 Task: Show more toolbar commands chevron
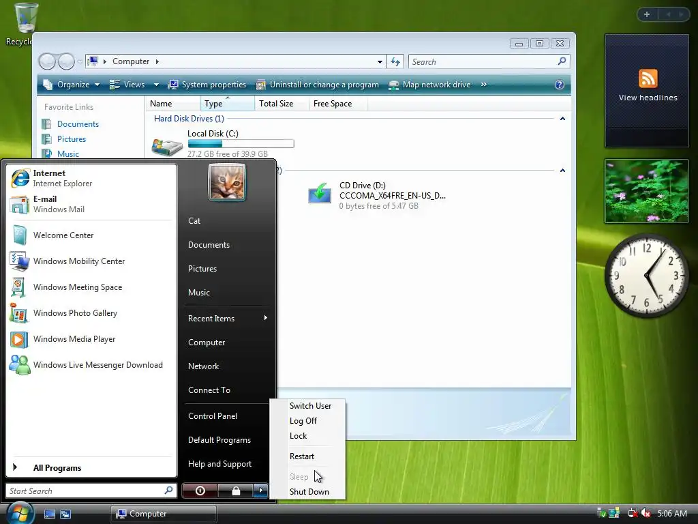(484, 85)
